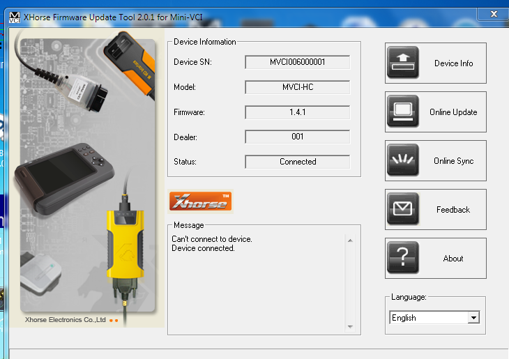509x359 pixels.
Task: Click the About question mark icon
Action: (x=403, y=258)
